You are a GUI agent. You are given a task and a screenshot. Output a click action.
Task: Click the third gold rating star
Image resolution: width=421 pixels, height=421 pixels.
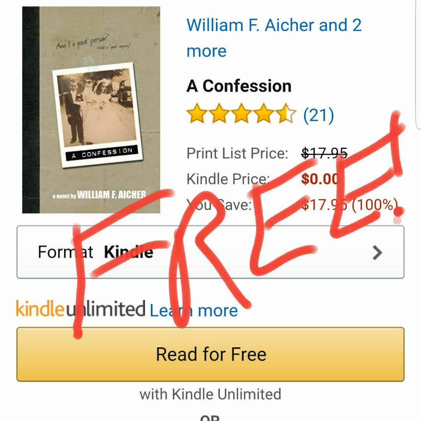(241, 113)
